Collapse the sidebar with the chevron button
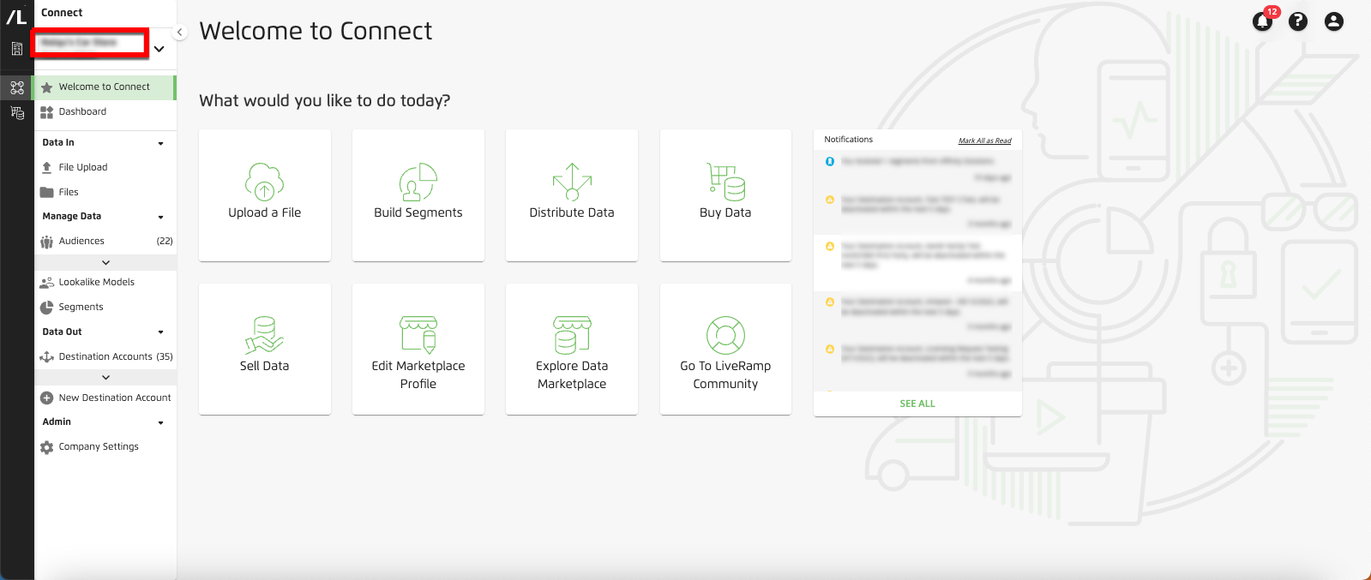Image resolution: width=1371 pixels, height=580 pixels. pyautogui.click(x=179, y=33)
